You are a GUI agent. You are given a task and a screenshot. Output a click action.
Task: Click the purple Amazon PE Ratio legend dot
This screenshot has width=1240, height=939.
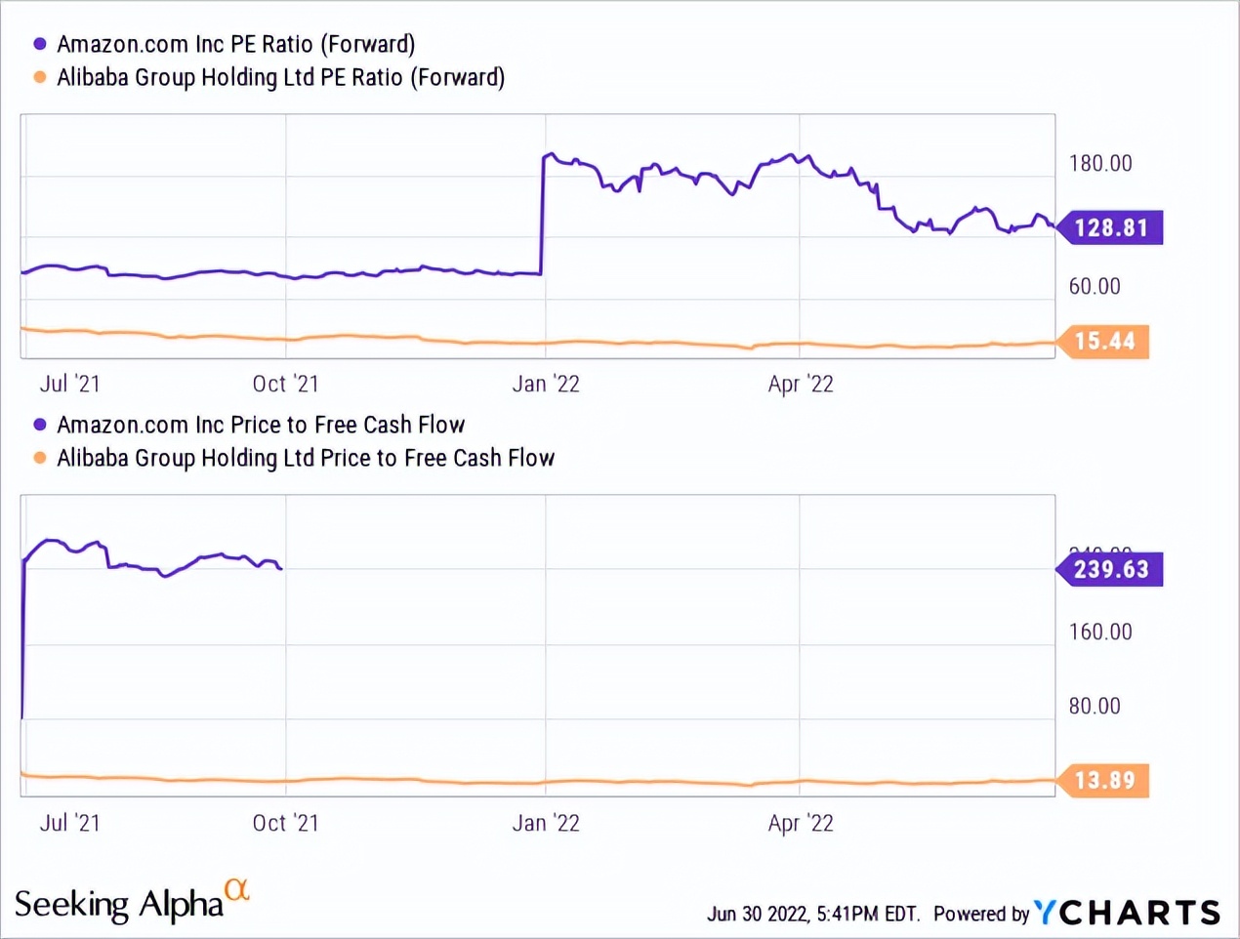[x=40, y=44]
